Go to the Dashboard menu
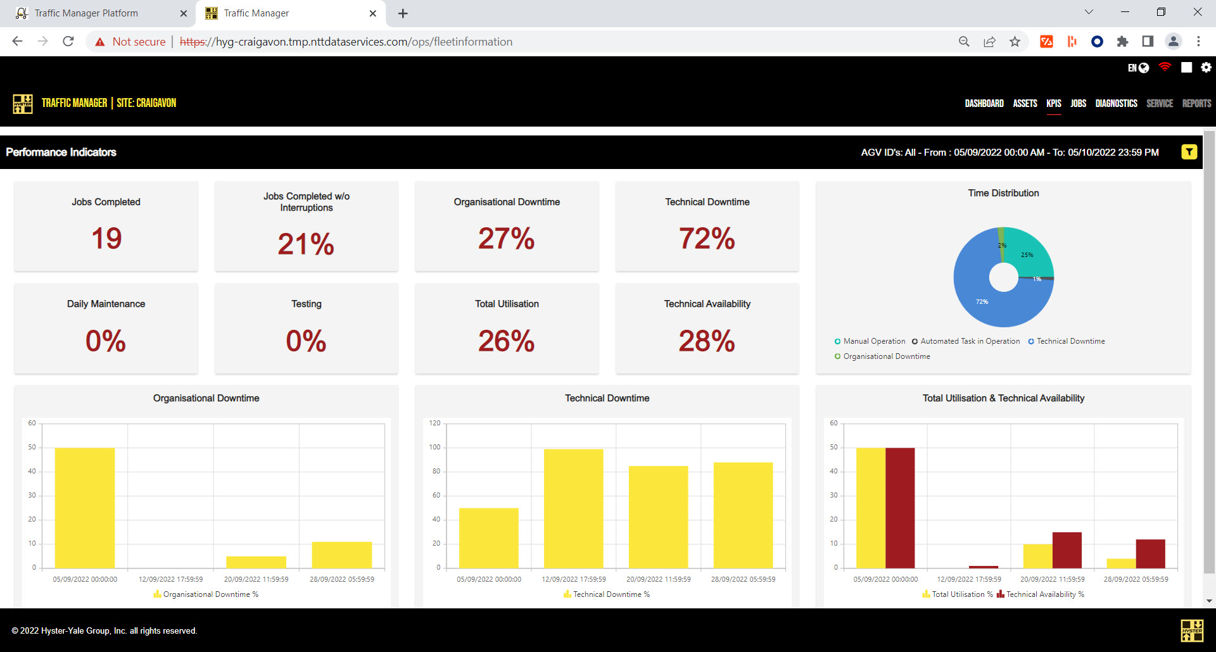This screenshot has height=652, width=1216. (x=984, y=103)
